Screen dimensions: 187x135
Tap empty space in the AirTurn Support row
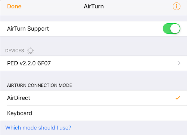[105, 29]
